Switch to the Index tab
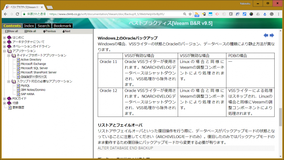 click(29, 26)
